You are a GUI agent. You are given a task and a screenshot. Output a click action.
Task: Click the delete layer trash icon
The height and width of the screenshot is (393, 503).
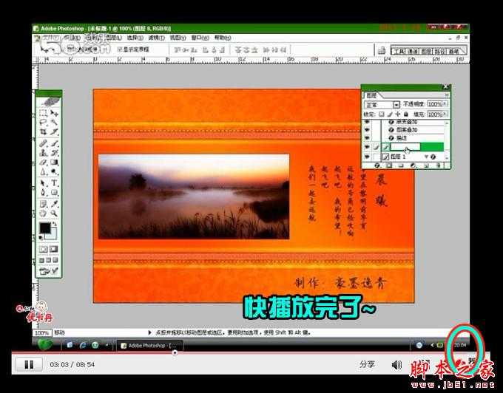pyautogui.click(x=438, y=165)
